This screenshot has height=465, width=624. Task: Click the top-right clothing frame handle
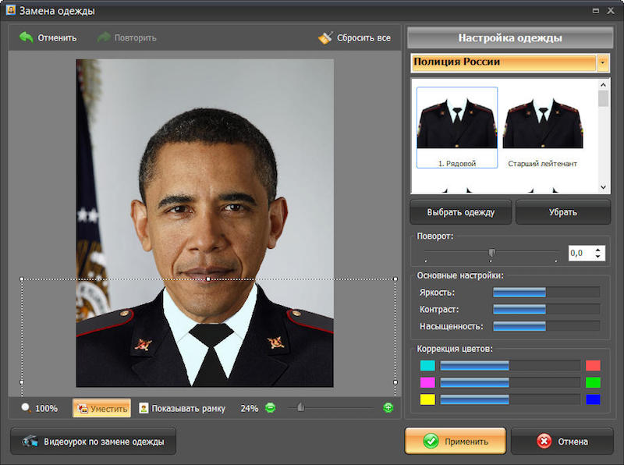coord(395,279)
